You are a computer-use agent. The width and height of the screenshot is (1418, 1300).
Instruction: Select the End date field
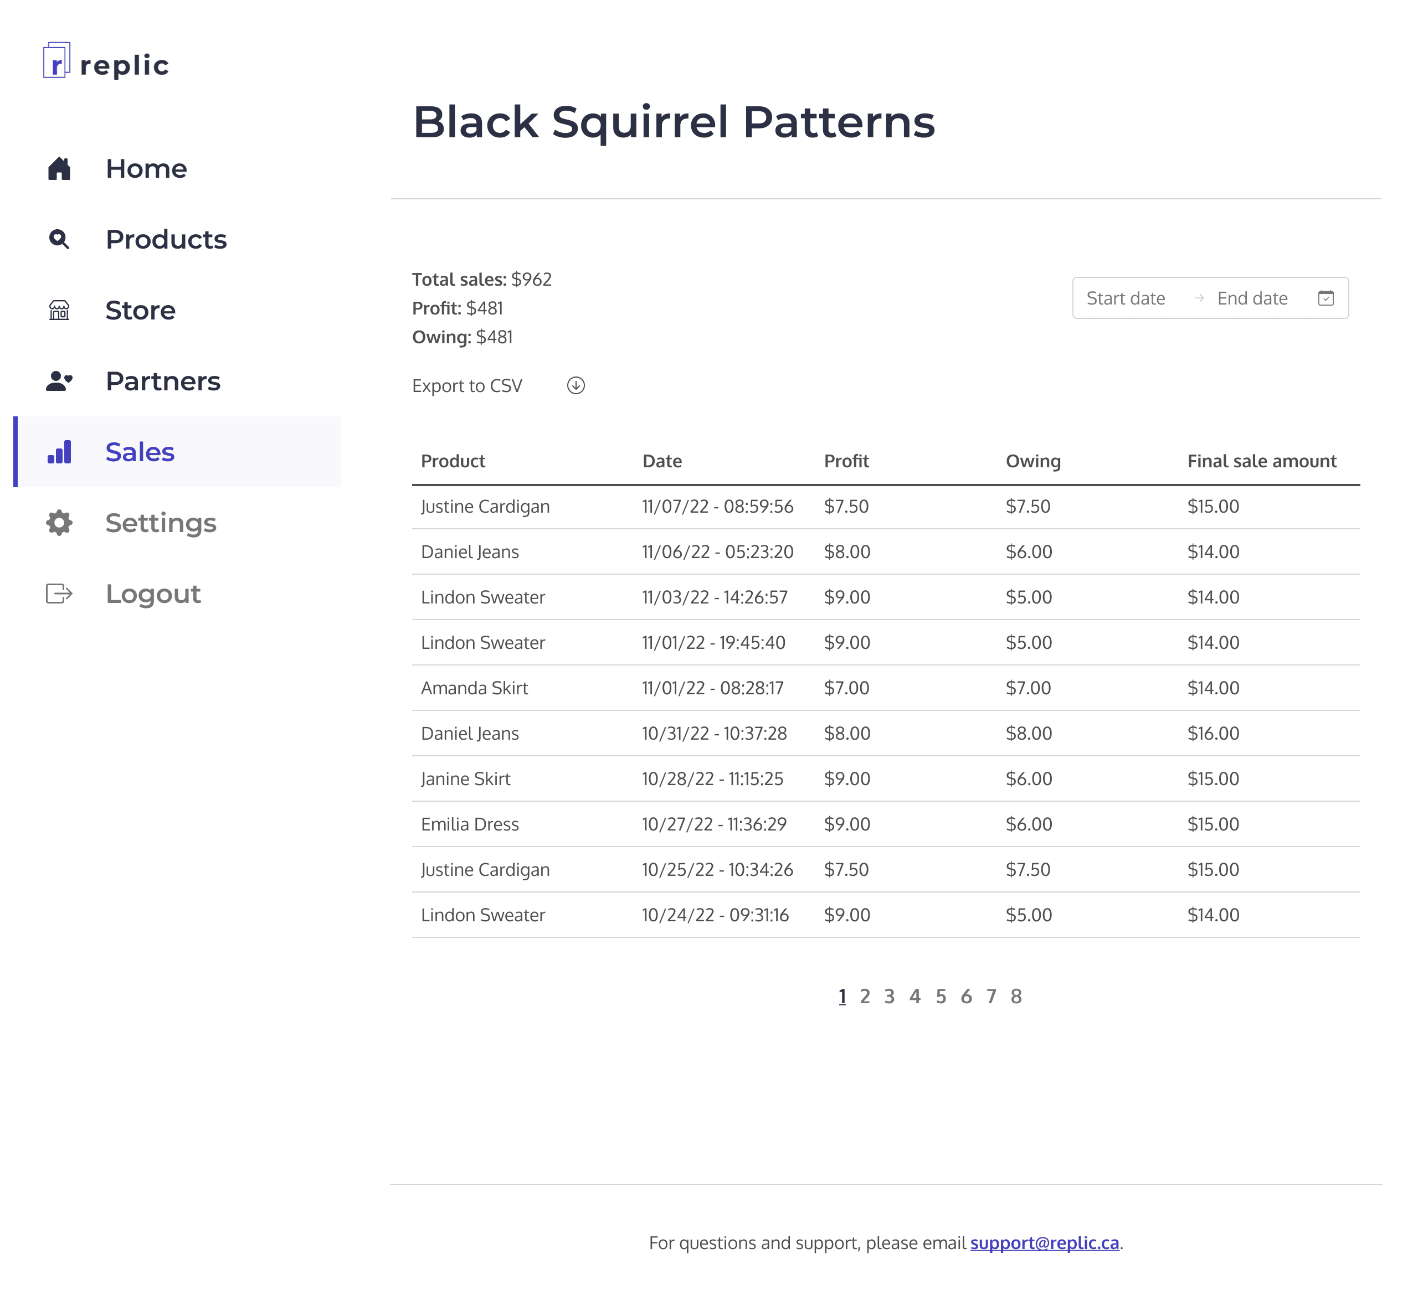coord(1252,298)
